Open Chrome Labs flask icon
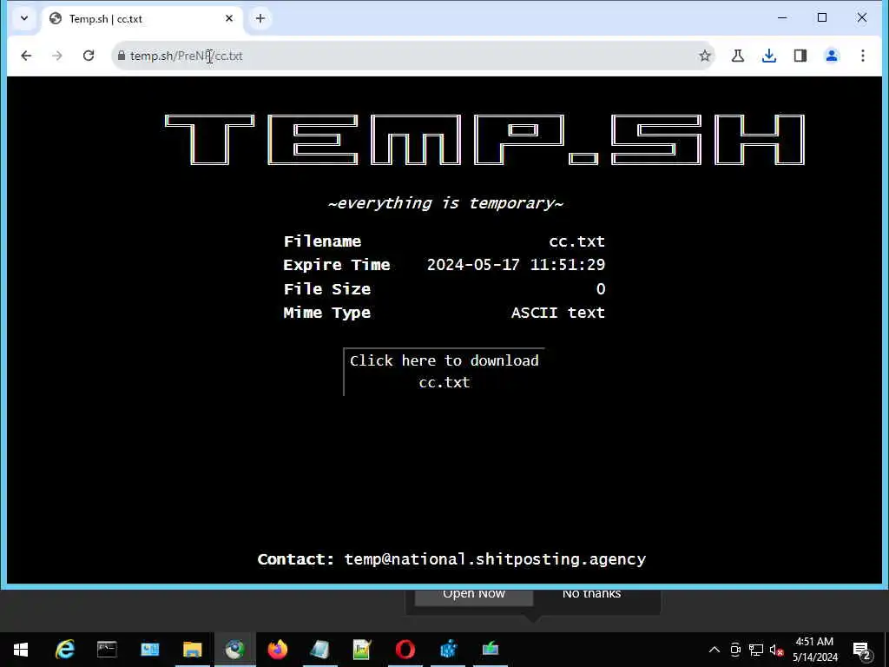Viewport: 889px width, 667px height. [x=737, y=56]
